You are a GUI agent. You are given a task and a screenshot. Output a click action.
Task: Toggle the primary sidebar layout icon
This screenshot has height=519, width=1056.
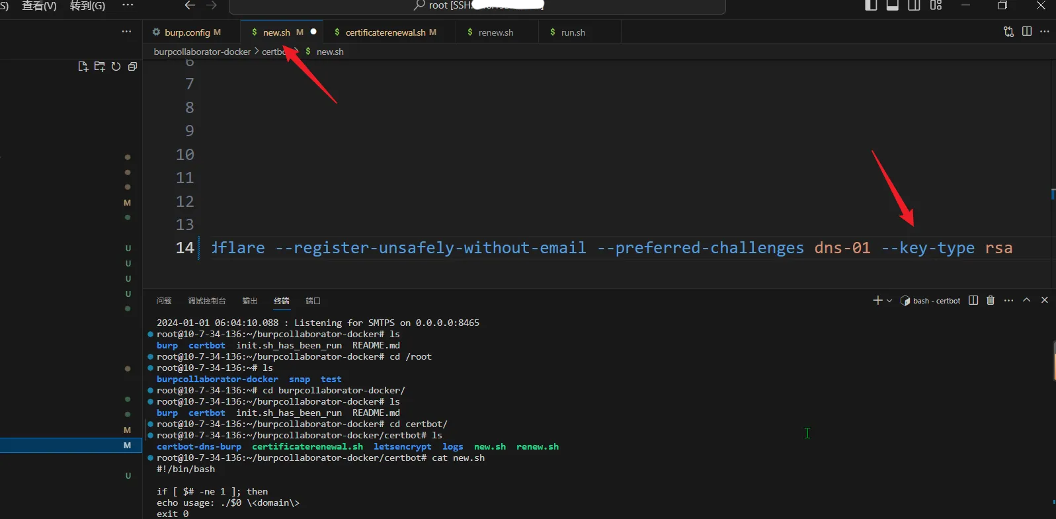[x=871, y=5]
